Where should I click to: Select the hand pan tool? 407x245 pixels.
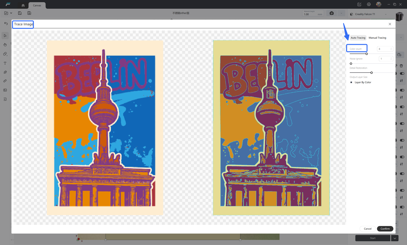5,45
